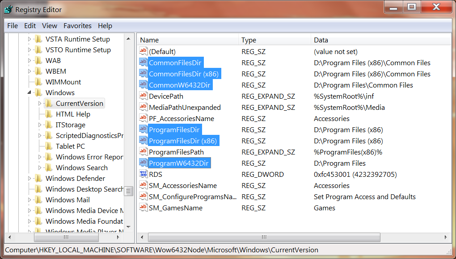Click the ProgramFilesPath value icon

(x=143, y=151)
